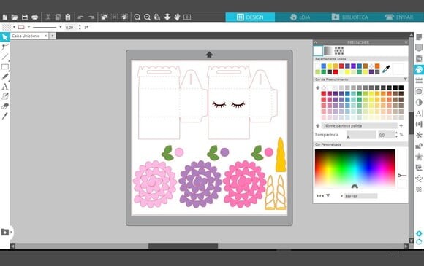Viewport: 424px width, 266px height.
Task: Select the Eraser tool
Action: click(x=5, y=106)
